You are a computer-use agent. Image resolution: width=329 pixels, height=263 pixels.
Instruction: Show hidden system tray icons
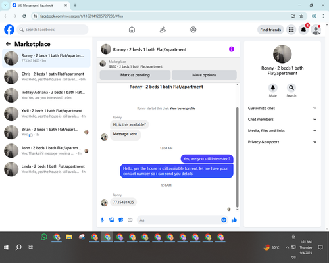pyautogui.click(x=287, y=247)
